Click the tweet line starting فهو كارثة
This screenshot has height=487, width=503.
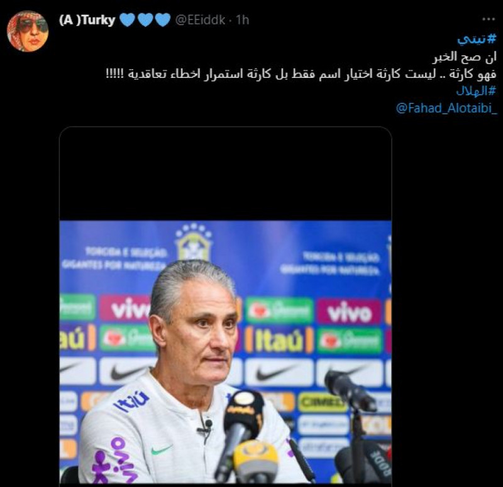tap(301, 74)
